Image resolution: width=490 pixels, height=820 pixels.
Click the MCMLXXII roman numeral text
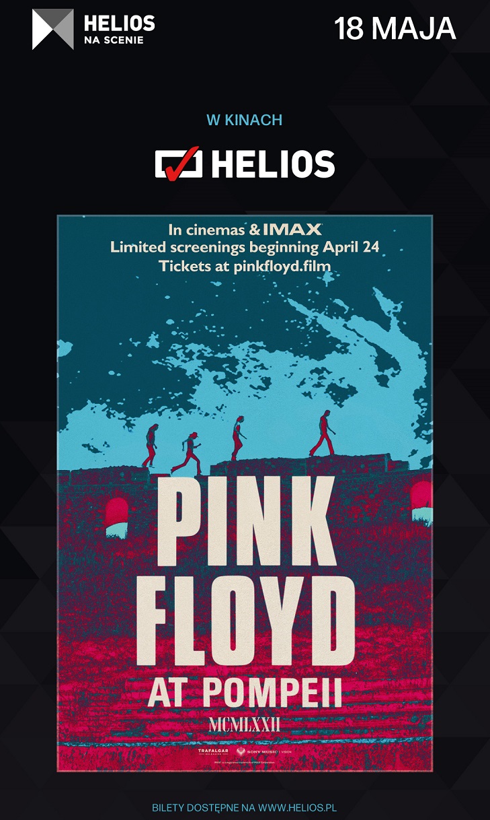click(x=245, y=724)
